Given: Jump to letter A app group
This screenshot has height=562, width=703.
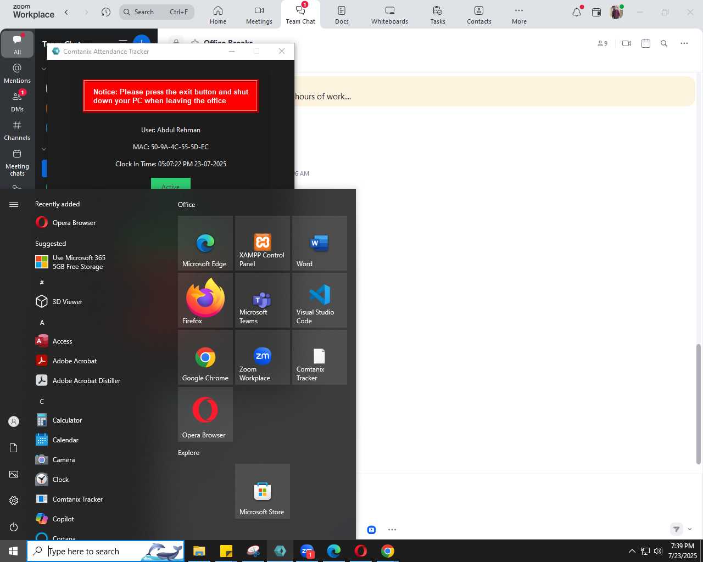Looking at the screenshot, I should click(x=42, y=323).
